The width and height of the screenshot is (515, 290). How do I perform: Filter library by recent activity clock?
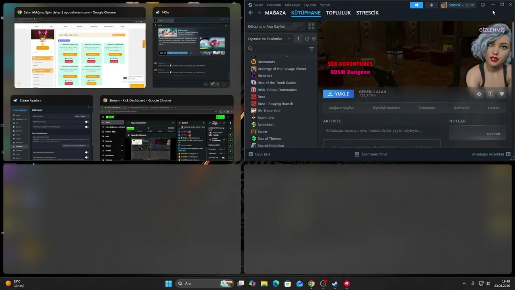click(307, 39)
